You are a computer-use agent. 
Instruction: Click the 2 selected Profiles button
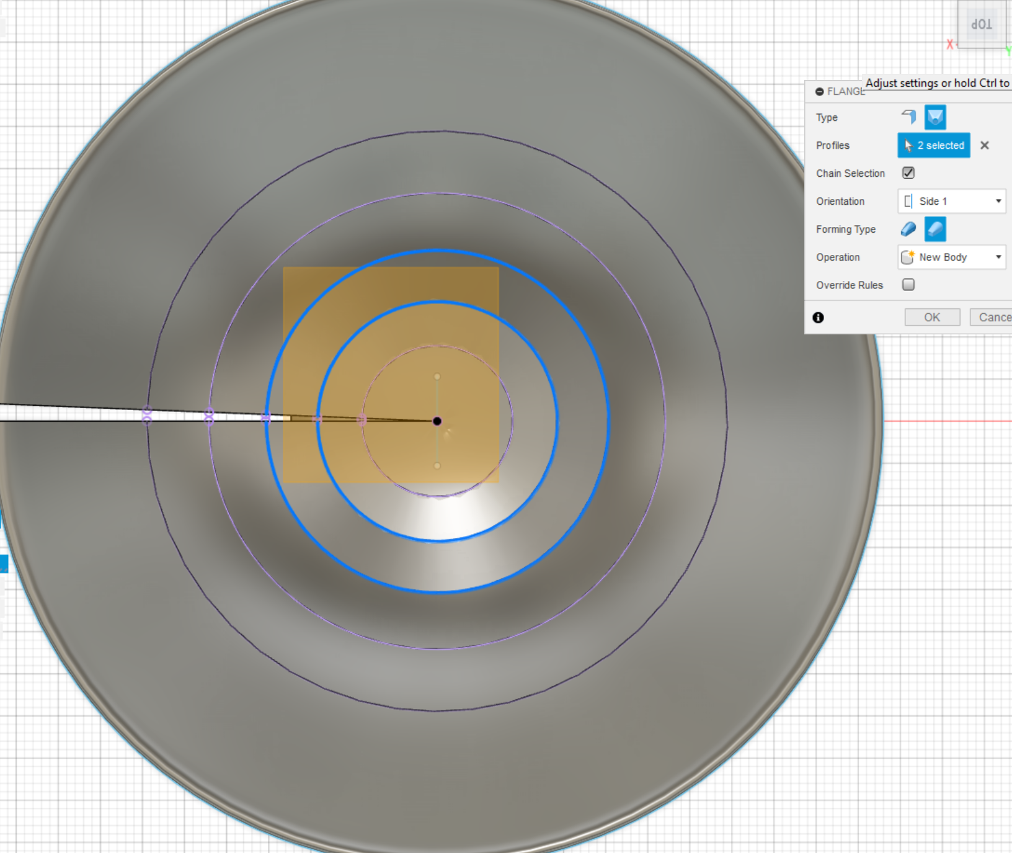(934, 145)
